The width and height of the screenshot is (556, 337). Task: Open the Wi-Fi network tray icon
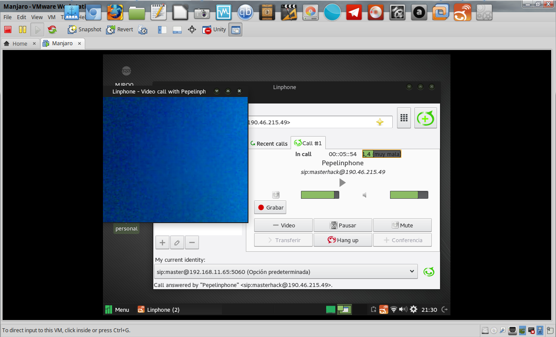tap(394, 310)
